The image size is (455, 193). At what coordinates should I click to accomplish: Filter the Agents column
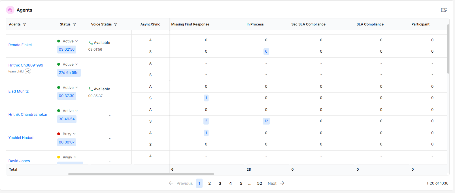point(24,25)
